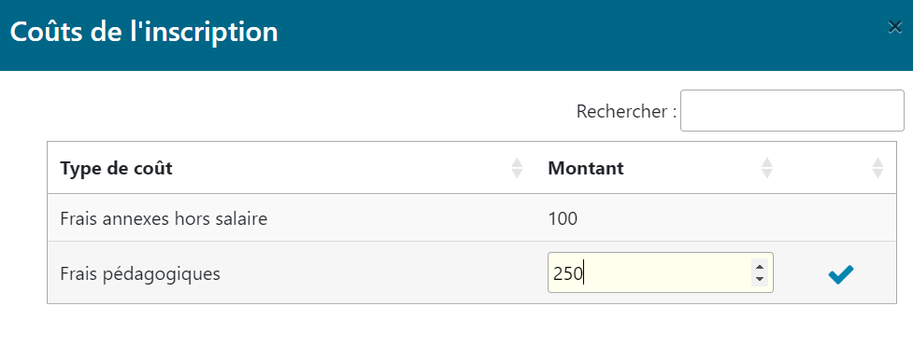The height and width of the screenshot is (362, 913).
Task: Confirm the Frais pédagogiques amount with the checkmark
Action: [841, 273]
